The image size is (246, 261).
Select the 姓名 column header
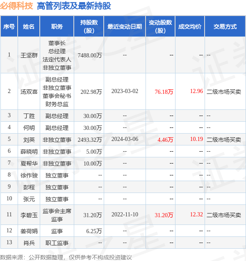tap(29, 26)
